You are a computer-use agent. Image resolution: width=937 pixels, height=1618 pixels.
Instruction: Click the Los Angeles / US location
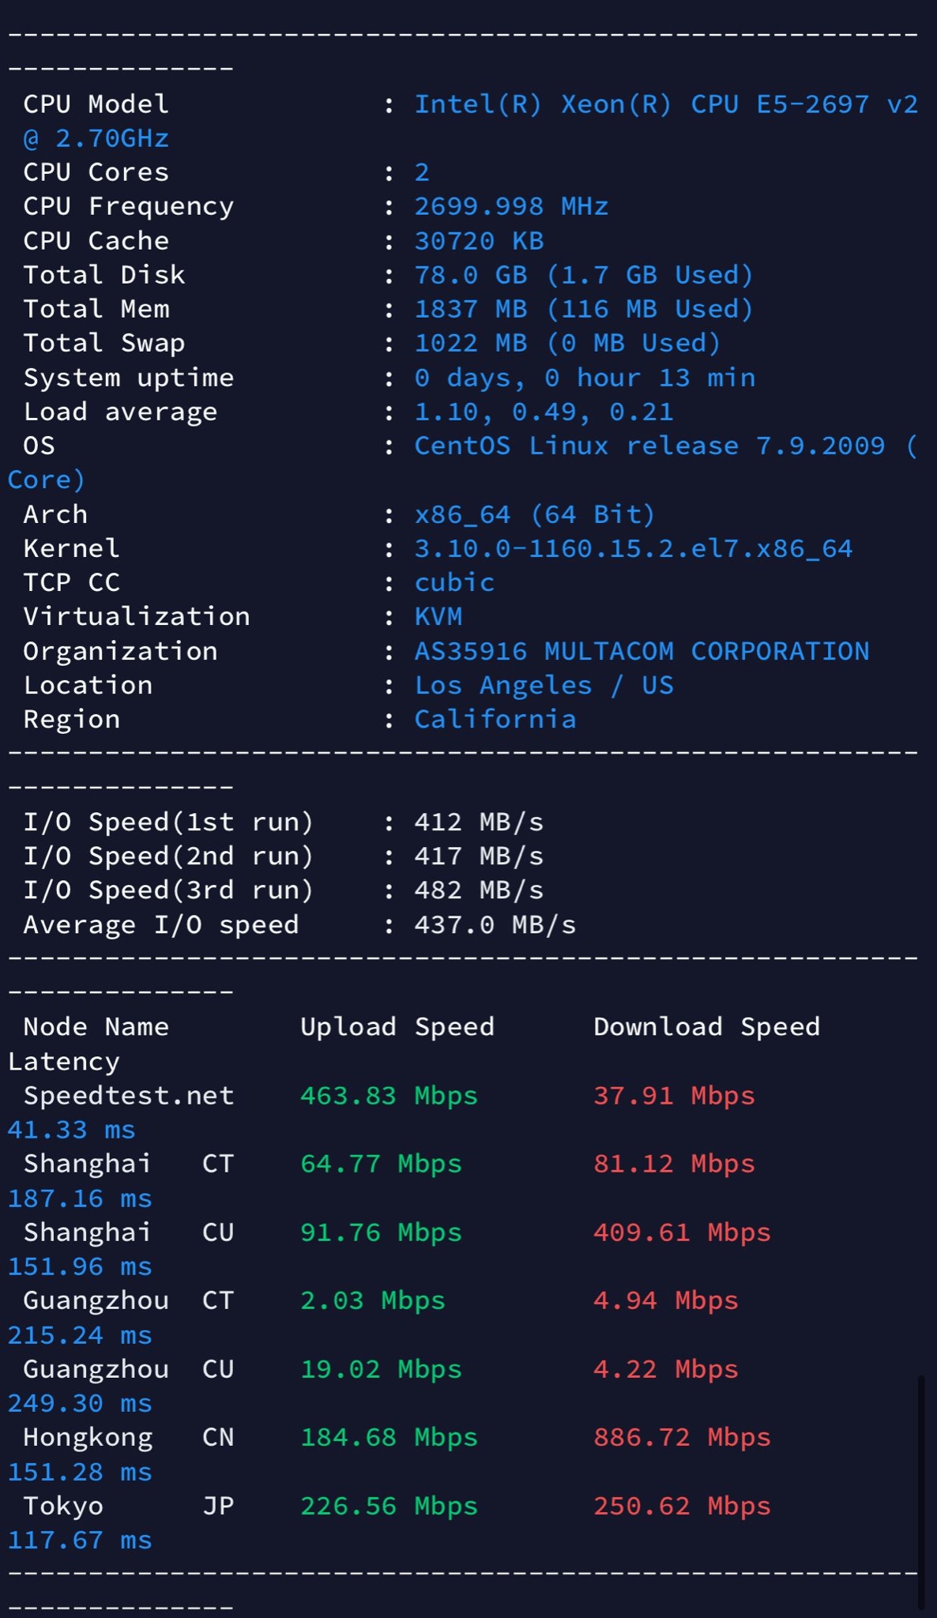click(x=544, y=685)
